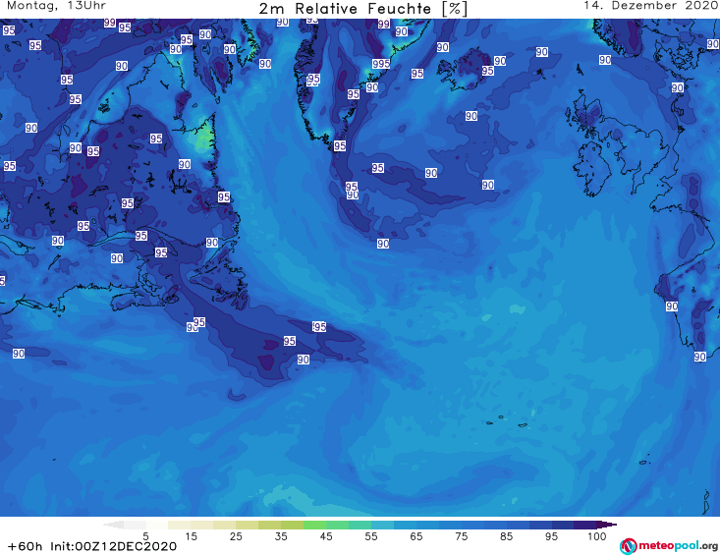Click the legend value '75'
This screenshot has width=720, height=556.
click(x=462, y=536)
